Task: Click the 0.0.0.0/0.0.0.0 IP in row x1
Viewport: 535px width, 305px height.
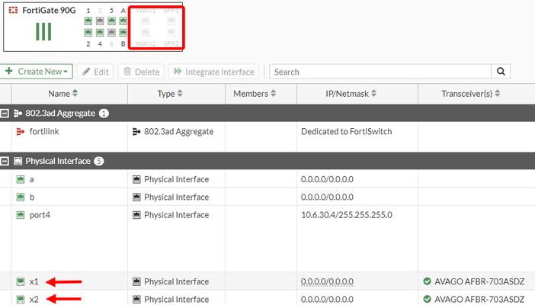Action: point(327,281)
